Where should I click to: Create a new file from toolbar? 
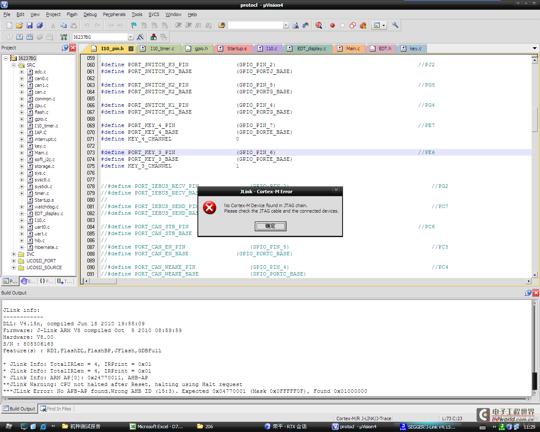(9, 25)
